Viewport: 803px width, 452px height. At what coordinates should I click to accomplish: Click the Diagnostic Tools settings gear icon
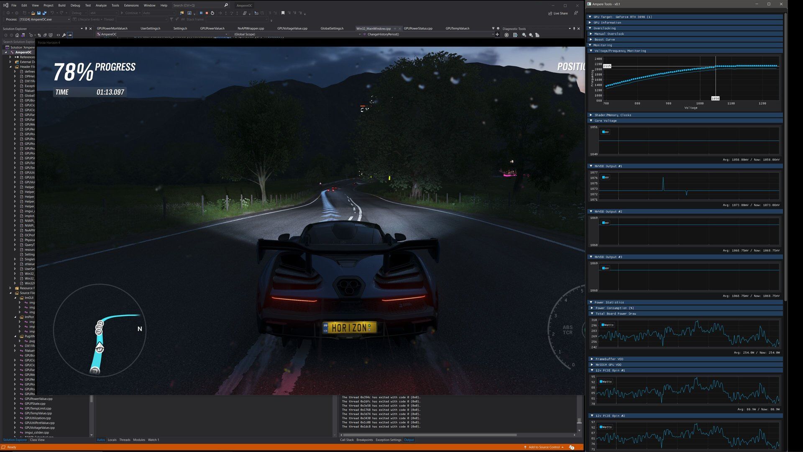point(506,35)
